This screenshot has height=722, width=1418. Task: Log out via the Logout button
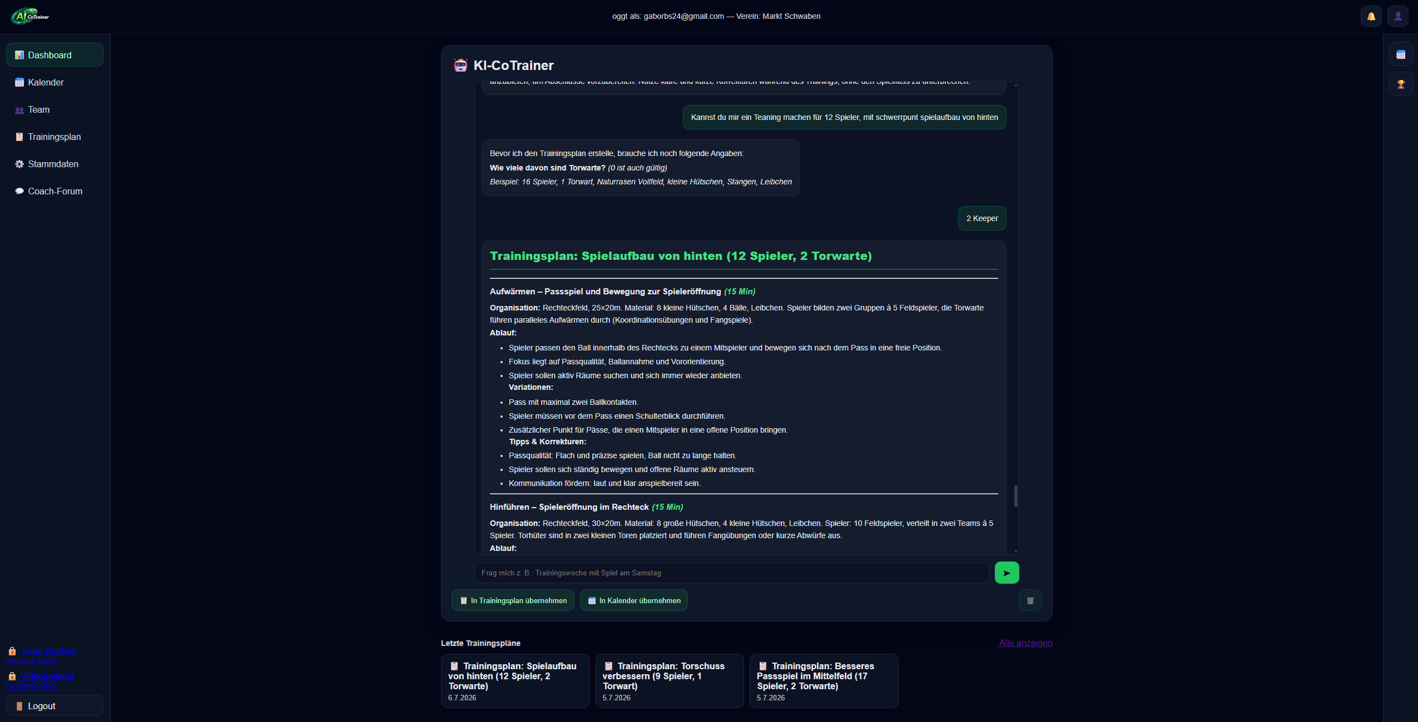click(x=54, y=706)
